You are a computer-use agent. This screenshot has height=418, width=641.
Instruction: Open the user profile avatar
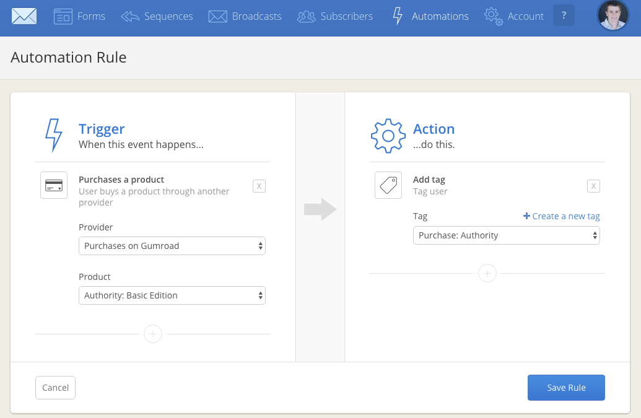[613, 16]
